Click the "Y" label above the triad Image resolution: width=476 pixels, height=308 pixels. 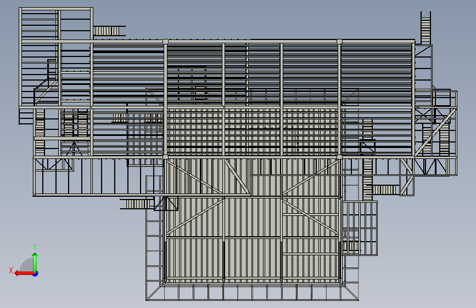point(35,246)
